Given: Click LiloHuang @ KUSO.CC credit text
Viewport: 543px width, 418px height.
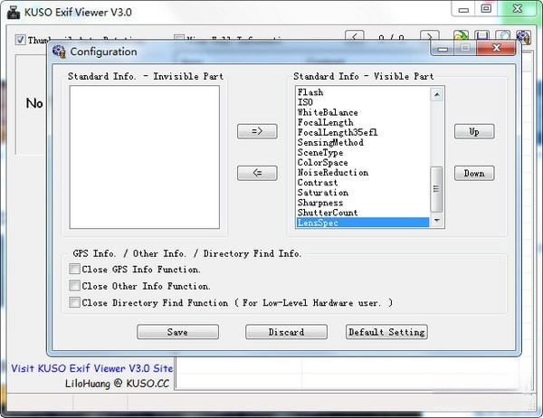Looking at the screenshot, I should (x=117, y=384).
